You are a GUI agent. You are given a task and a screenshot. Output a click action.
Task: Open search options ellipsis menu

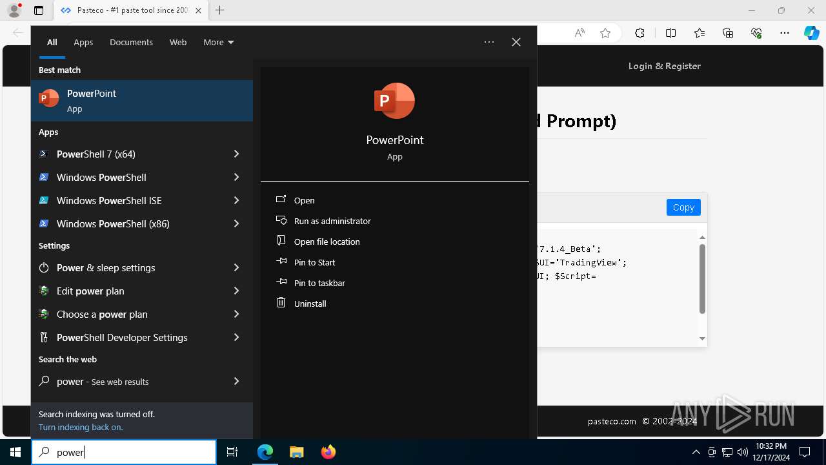pos(489,42)
